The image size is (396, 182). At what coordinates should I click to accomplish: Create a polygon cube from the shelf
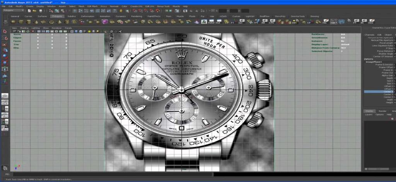click(21, 22)
